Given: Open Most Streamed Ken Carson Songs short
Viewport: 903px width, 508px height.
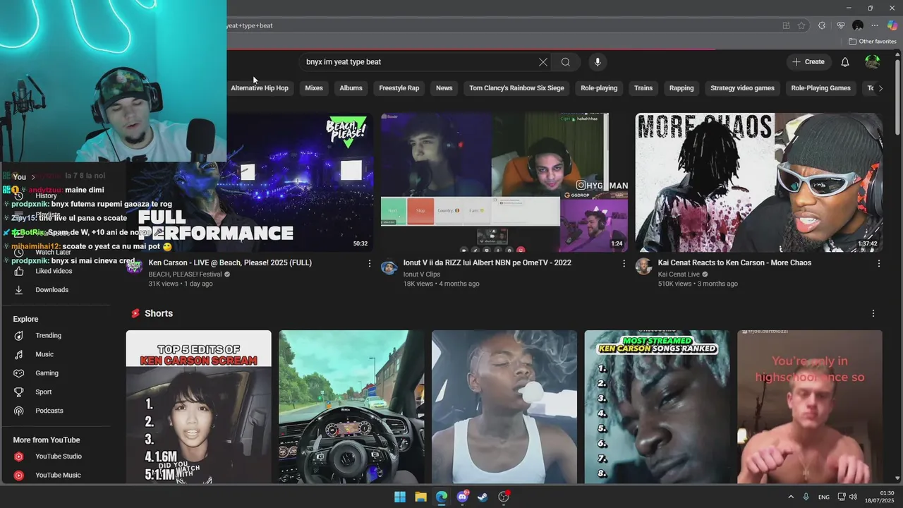Looking at the screenshot, I should coord(657,406).
